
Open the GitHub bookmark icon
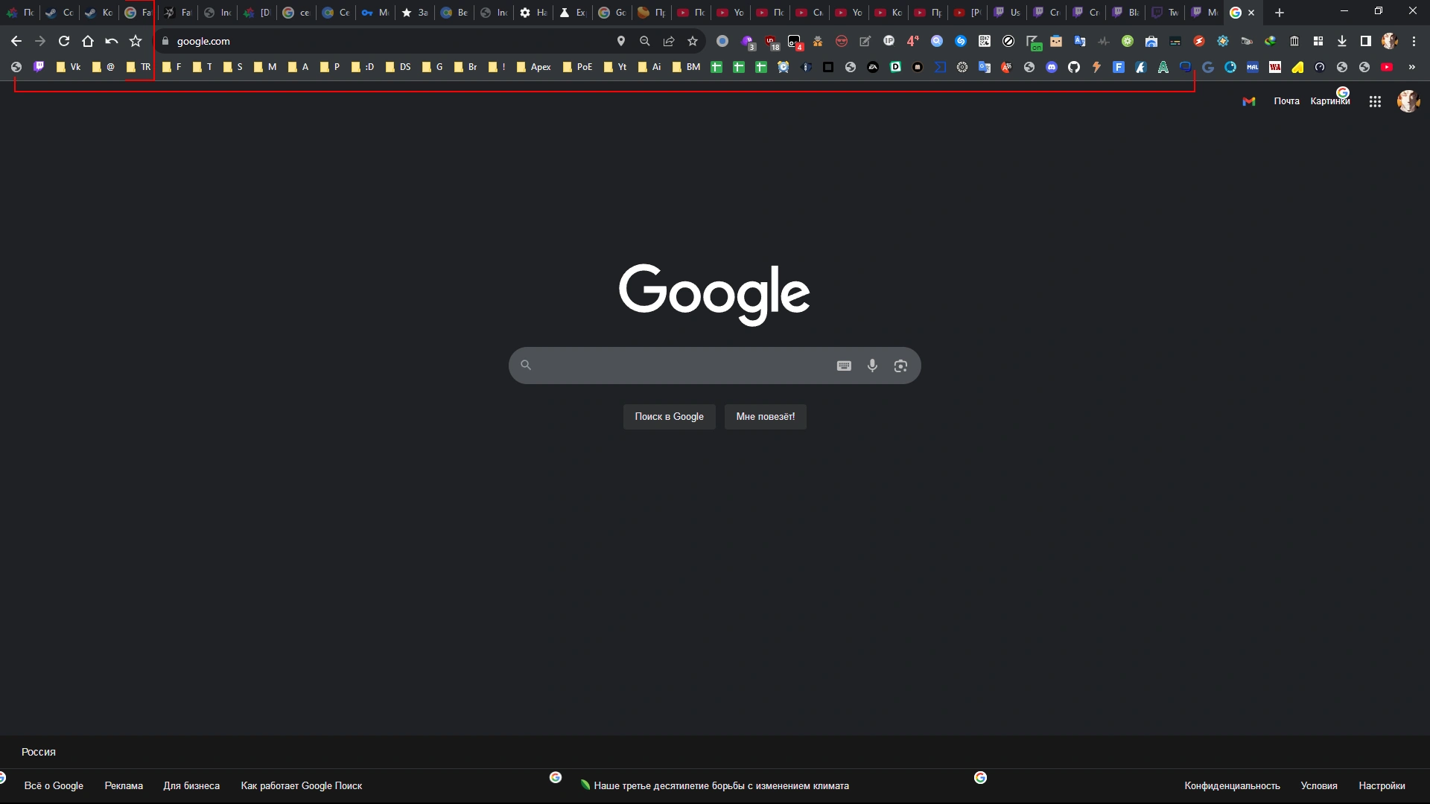tap(1074, 67)
